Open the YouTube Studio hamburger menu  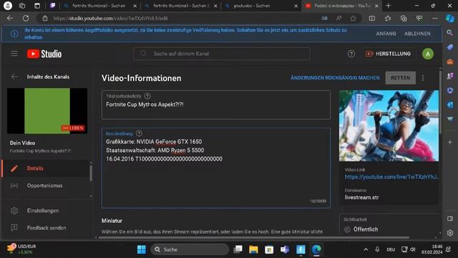pyautogui.click(x=14, y=54)
